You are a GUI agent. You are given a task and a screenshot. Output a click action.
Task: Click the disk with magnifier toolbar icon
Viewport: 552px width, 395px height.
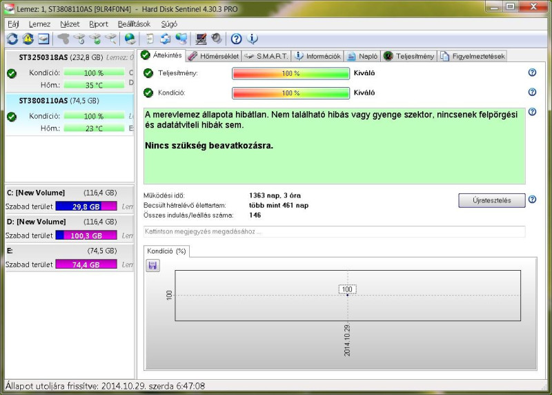(111, 39)
